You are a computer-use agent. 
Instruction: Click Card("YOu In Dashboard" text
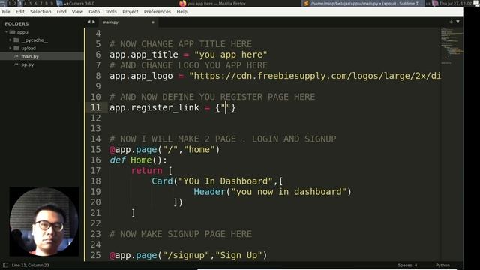click(212, 181)
